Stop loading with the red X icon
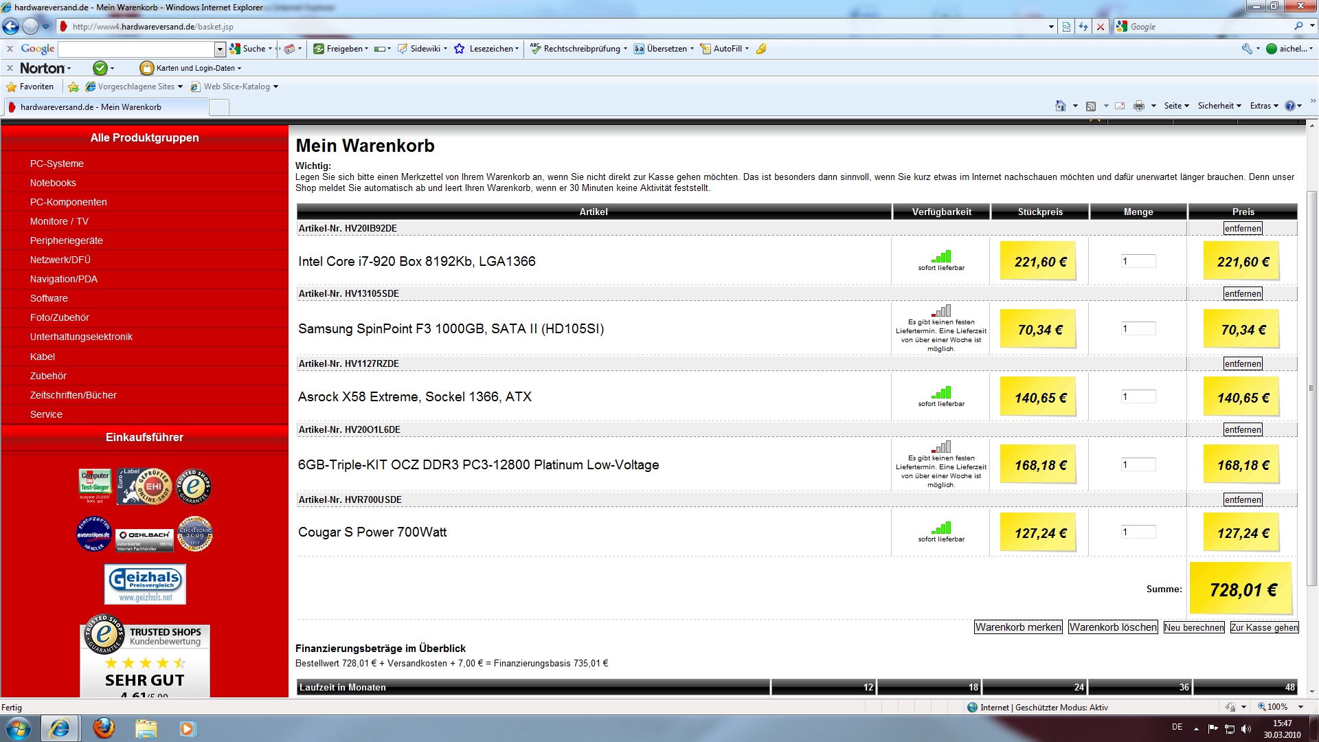 (x=1101, y=27)
